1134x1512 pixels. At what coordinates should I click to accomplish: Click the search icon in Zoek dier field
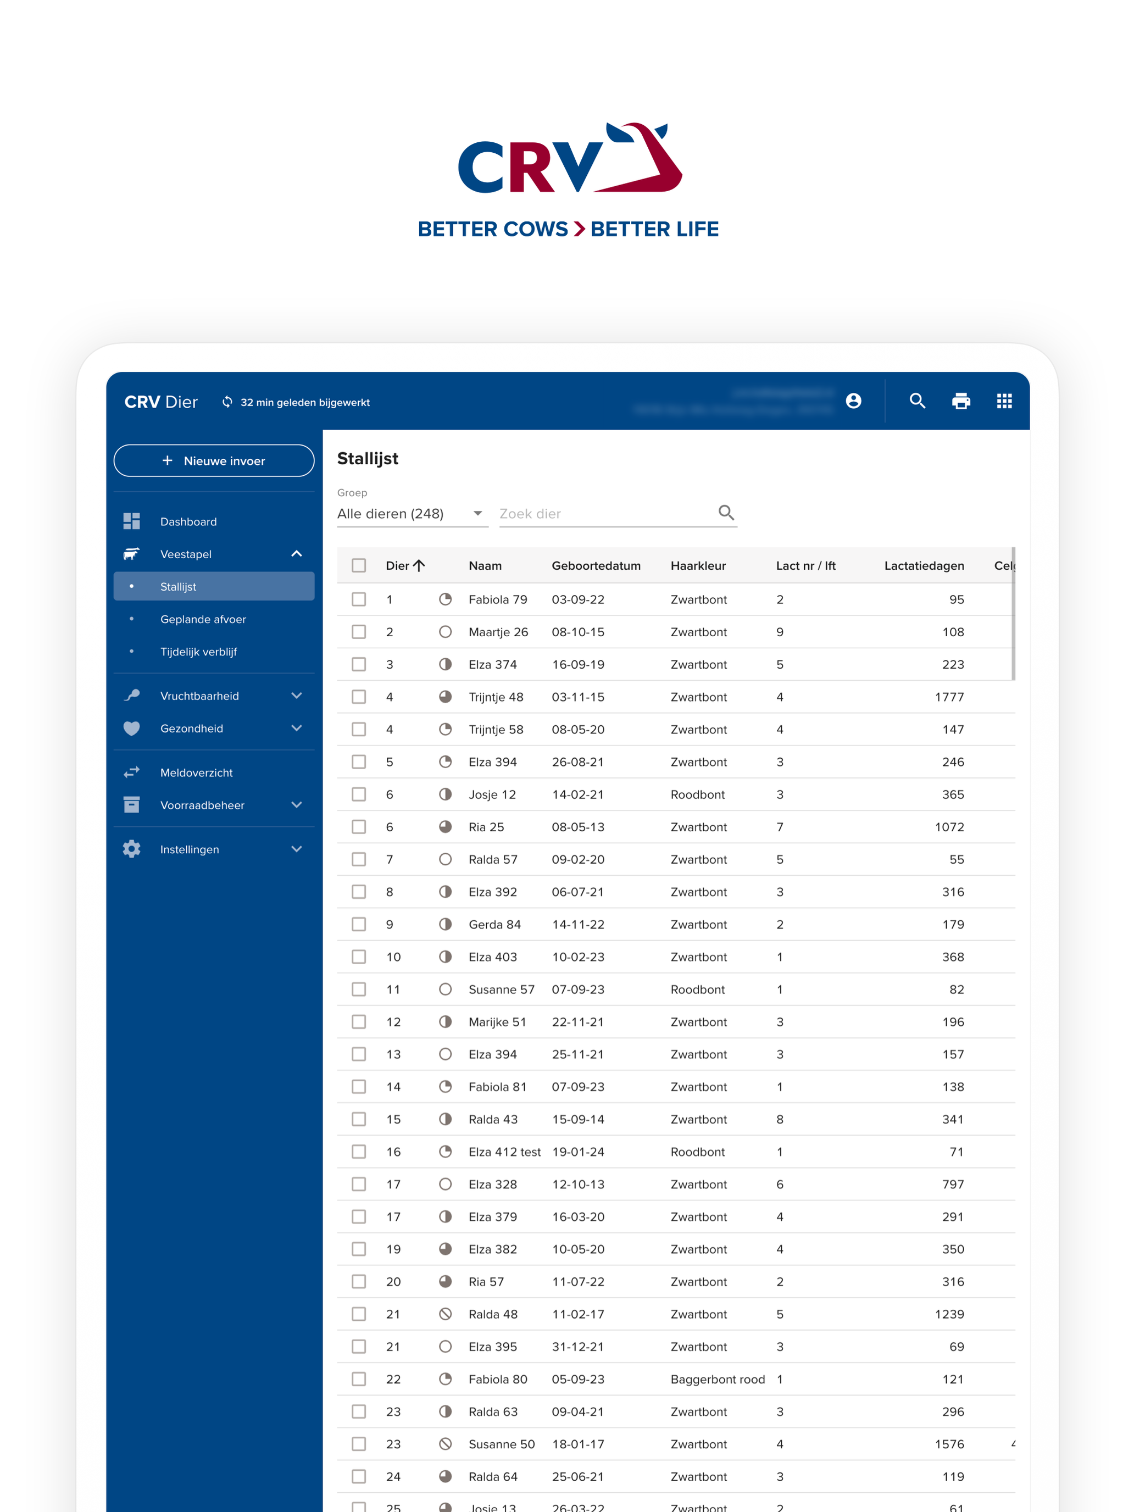coord(726,513)
